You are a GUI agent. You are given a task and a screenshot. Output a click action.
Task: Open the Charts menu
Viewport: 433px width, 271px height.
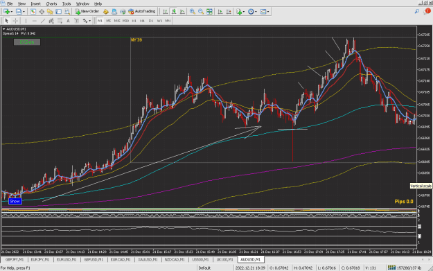(x=51, y=4)
